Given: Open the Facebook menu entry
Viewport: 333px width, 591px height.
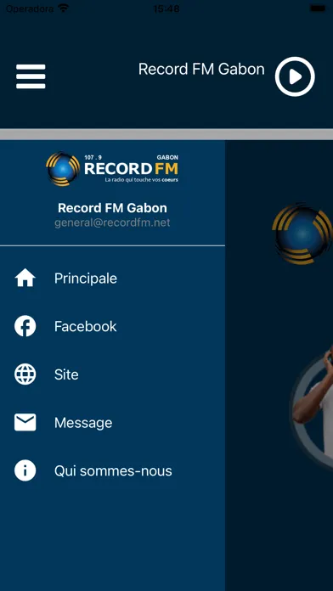Looking at the screenshot, I should tap(112, 326).
